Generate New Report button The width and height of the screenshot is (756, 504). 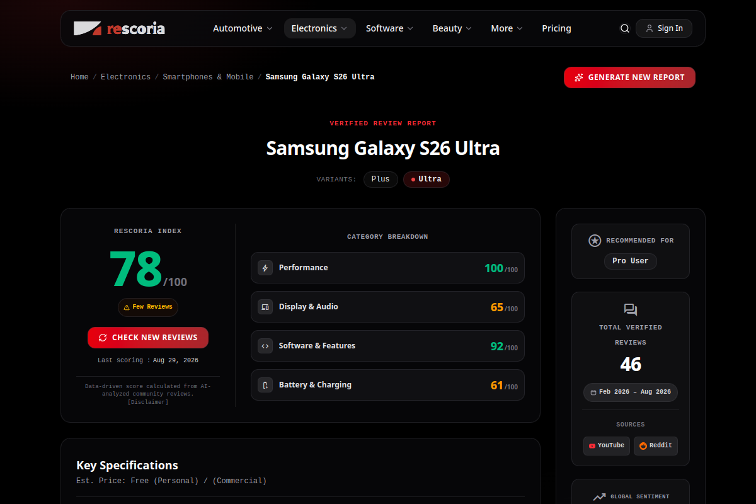tap(629, 77)
